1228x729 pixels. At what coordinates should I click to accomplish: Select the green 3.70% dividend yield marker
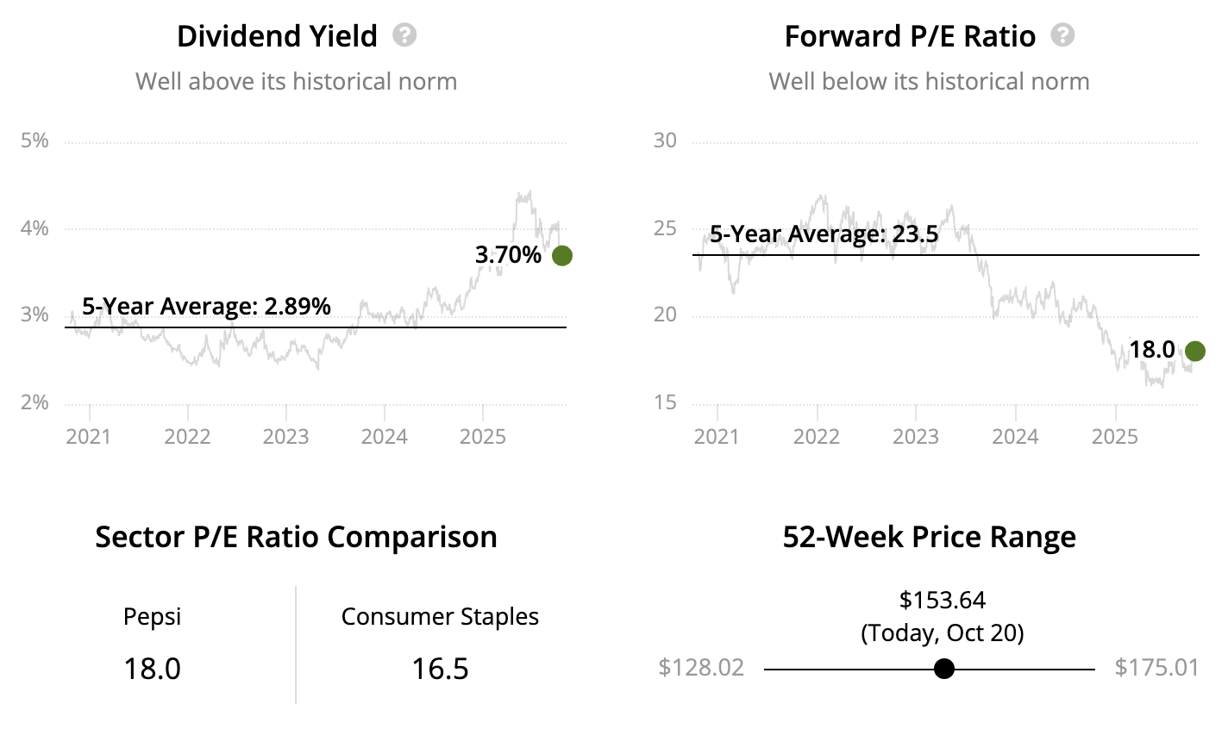(x=562, y=255)
